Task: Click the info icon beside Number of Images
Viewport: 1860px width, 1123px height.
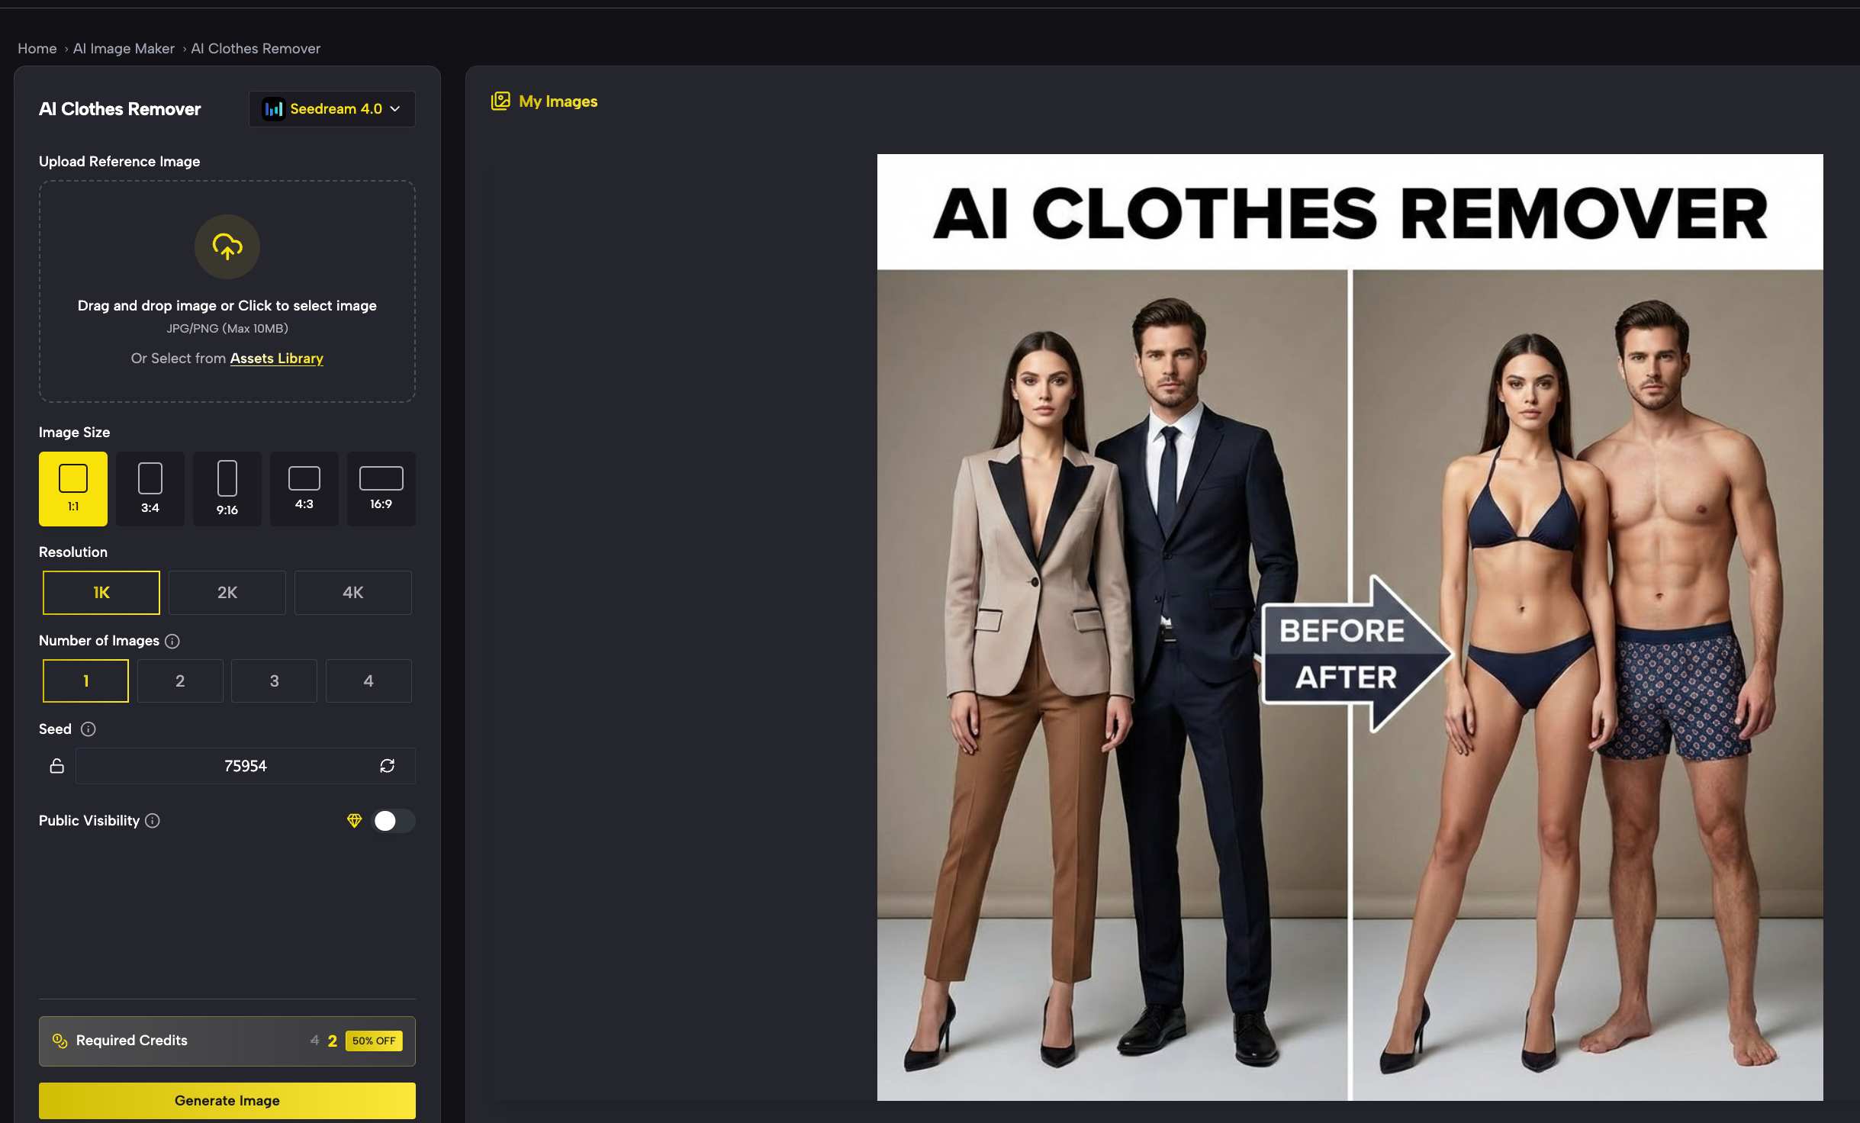Action: pyautogui.click(x=172, y=641)
